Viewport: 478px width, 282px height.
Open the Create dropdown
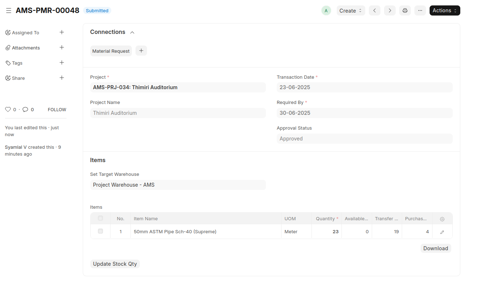point(350,10)
